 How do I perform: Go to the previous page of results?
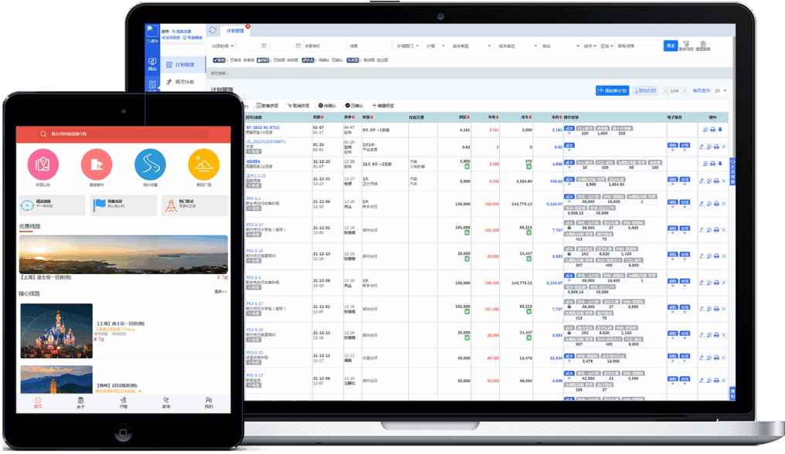[x=666, y=90]
